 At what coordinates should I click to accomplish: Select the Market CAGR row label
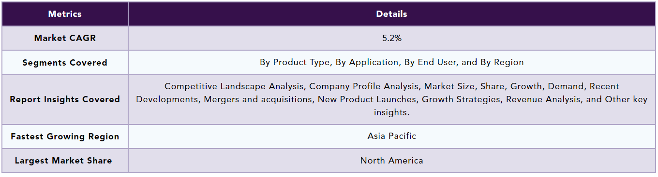pyautogui.click(x=65, y=38)
